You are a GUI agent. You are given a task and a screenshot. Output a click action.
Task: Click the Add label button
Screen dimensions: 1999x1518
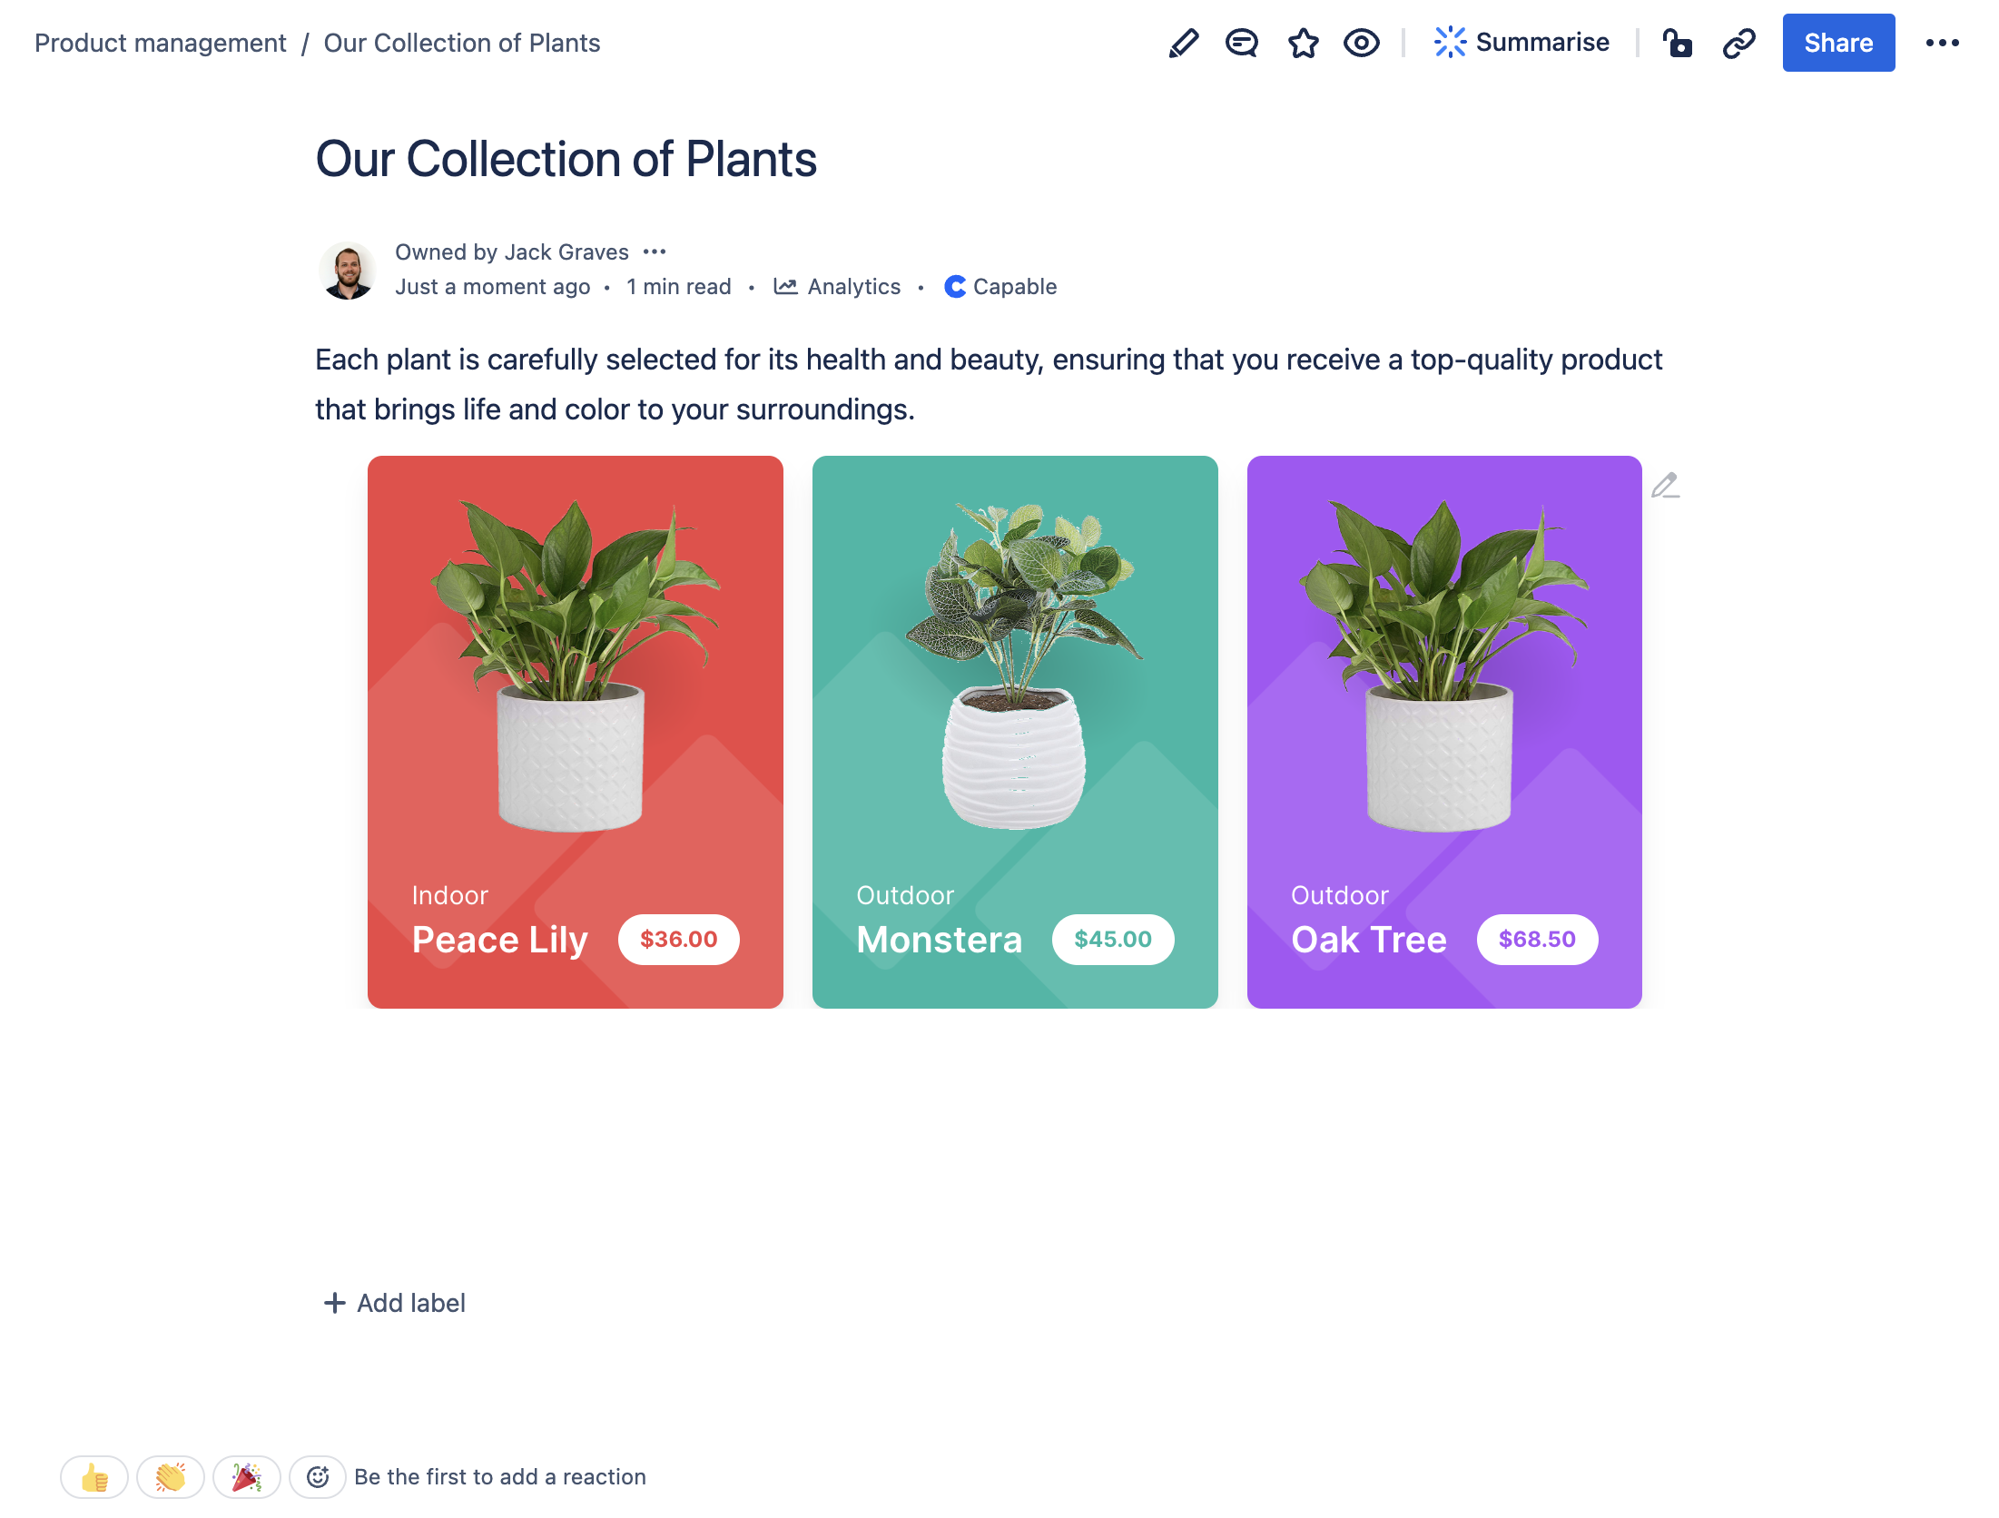pos(394,1303)
